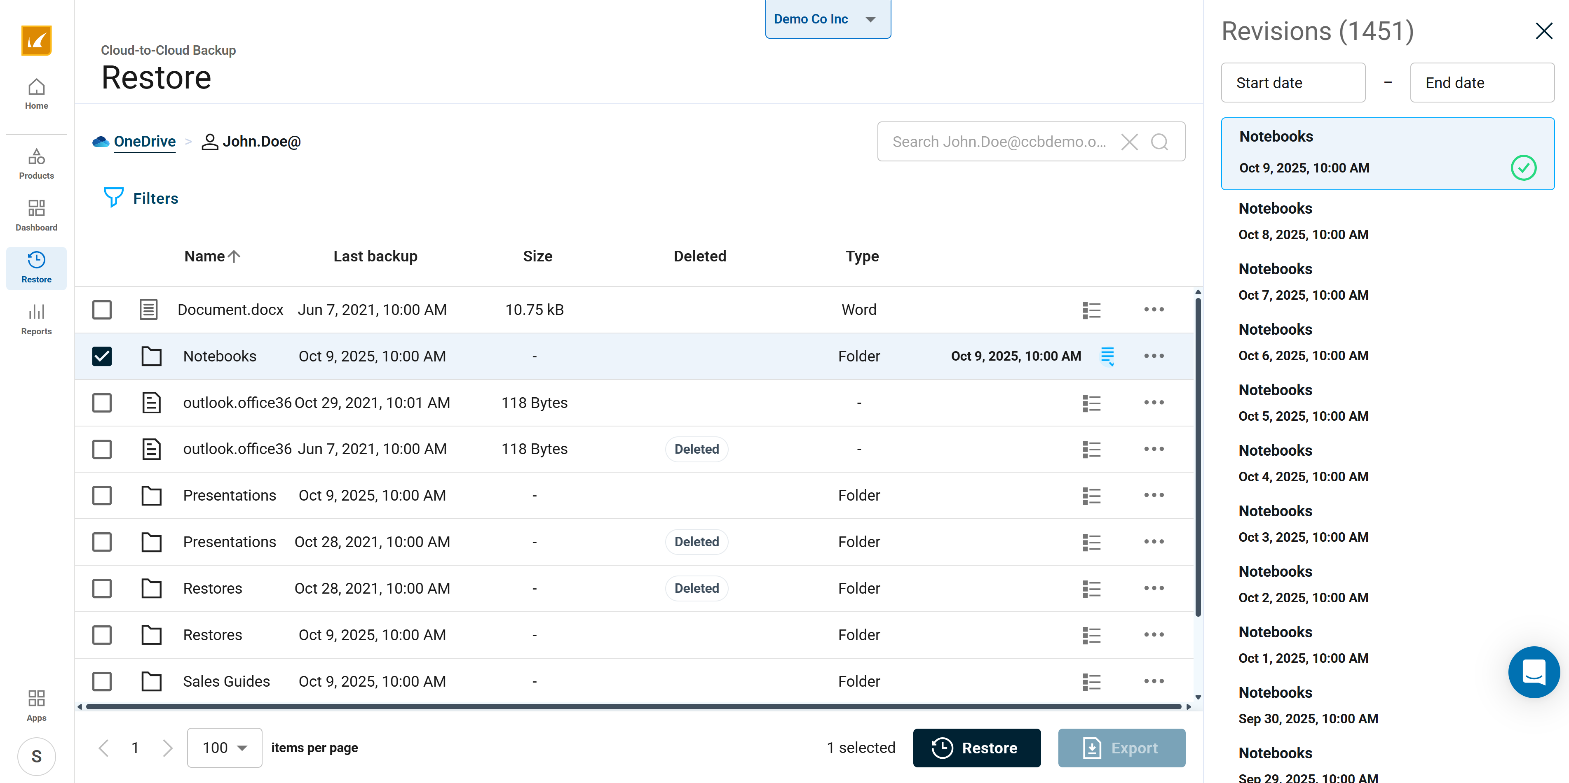Go to Products in sidebar
The height and width of the screenshot is (783, 1569).
click(36, 164)
